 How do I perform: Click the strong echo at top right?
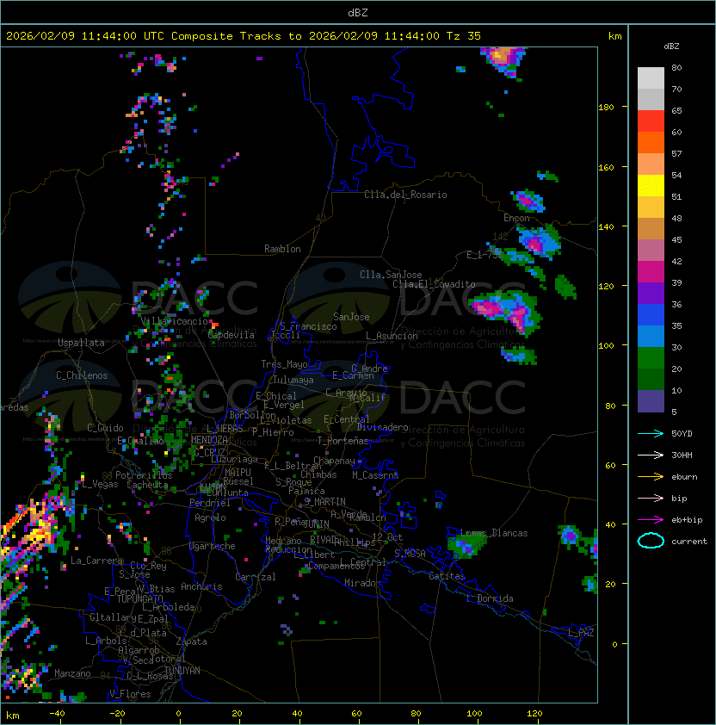coord(504,60)
